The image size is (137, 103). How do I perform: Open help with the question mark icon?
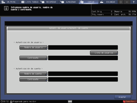click(x=134, y=2)
